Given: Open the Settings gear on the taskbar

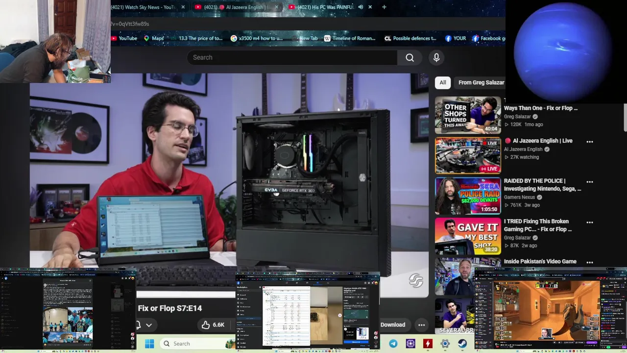Looking at the screenshot, I should point(445,344).
